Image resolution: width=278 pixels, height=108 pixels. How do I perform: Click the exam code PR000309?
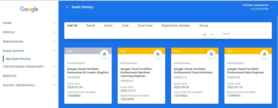74,77
